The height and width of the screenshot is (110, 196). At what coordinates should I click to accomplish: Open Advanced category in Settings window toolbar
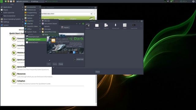click(x=115, y=26)
